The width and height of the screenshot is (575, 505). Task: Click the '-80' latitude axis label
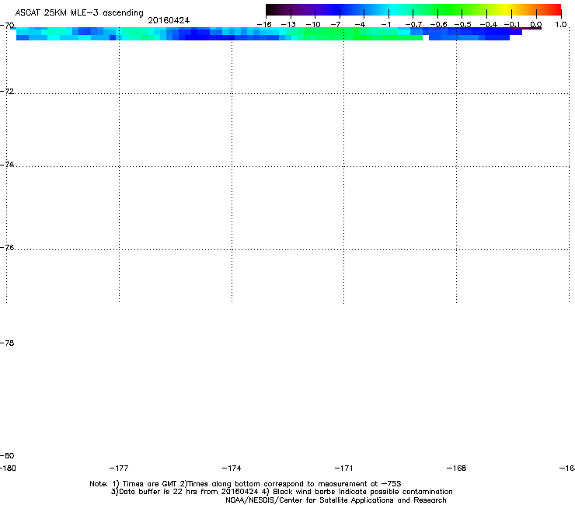(x=7, y=455)
